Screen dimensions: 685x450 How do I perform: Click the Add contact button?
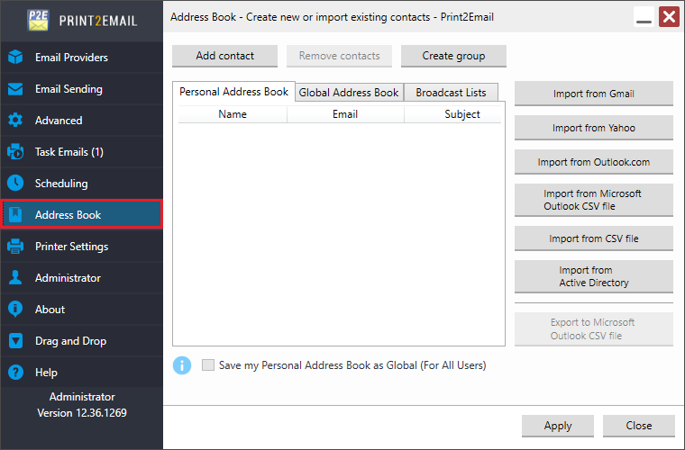point(225,56)
